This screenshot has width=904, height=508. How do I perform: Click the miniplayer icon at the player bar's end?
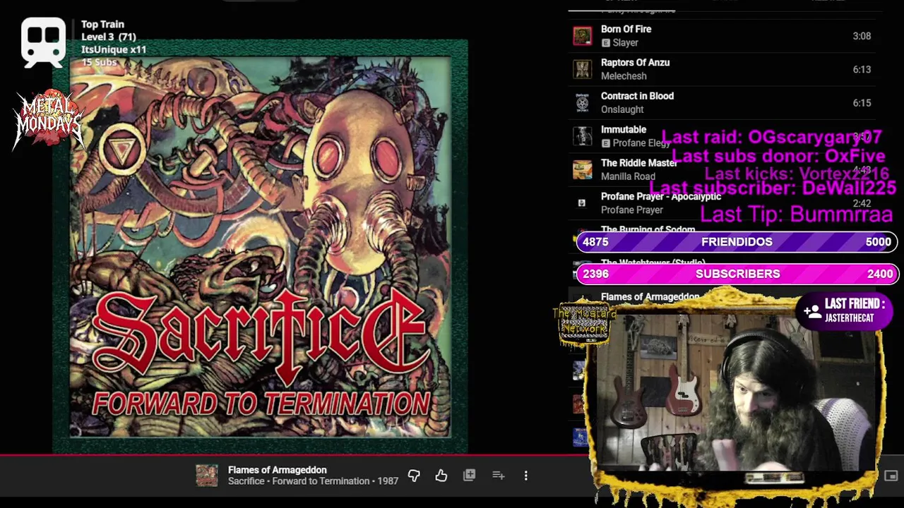891,476
